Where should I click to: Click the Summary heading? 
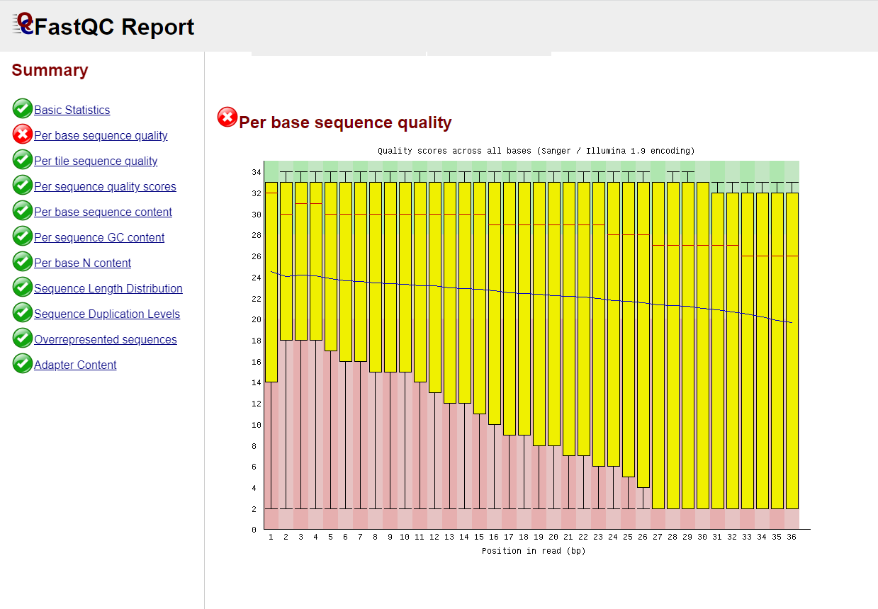[x=50, y=70]
